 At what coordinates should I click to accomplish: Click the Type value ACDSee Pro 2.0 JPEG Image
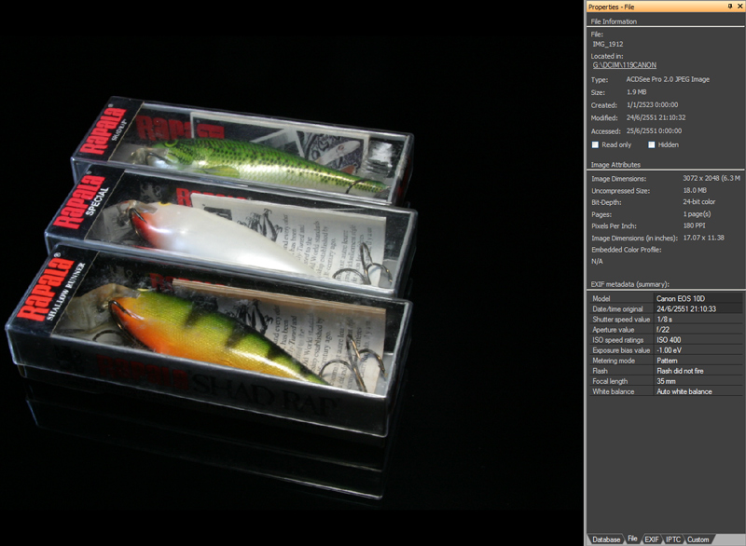coord(668,79)
